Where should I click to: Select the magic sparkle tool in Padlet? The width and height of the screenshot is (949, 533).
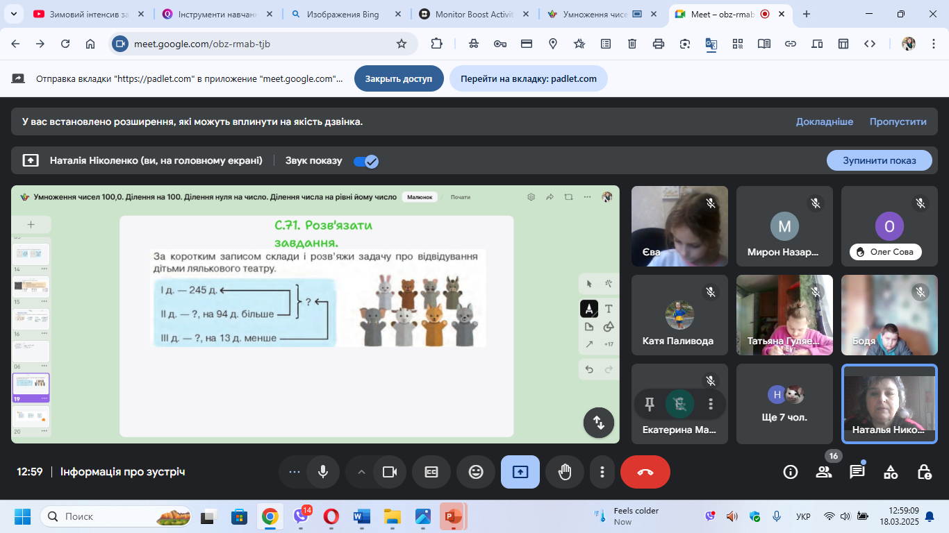609,283
